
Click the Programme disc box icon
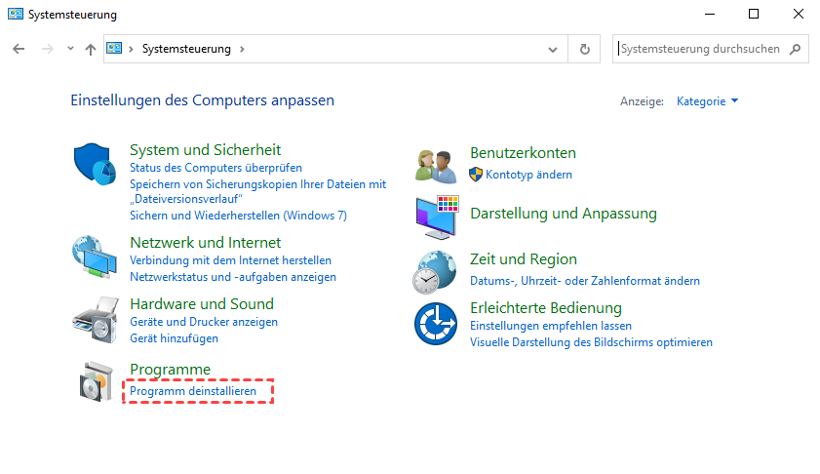pyautogui.click(x=96, y=380)
